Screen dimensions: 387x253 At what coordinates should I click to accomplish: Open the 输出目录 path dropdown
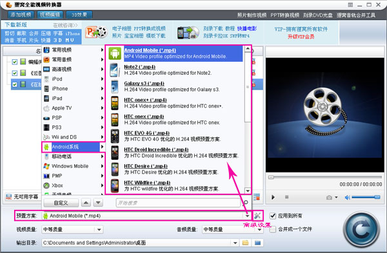coord(235,243)
